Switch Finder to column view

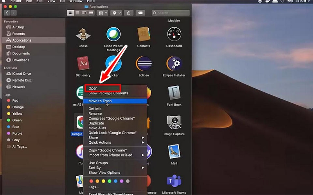click(84, 13)
